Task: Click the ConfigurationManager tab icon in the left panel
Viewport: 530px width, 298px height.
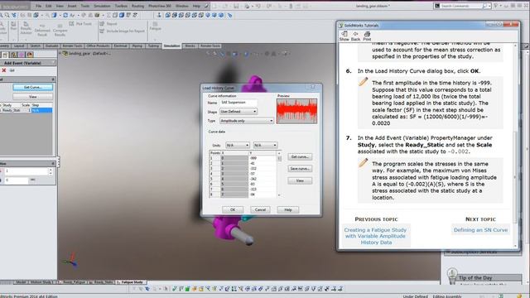Action: 13,55
